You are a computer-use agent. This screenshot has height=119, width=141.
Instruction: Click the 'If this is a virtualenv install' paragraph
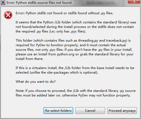[x=75, y=70]
